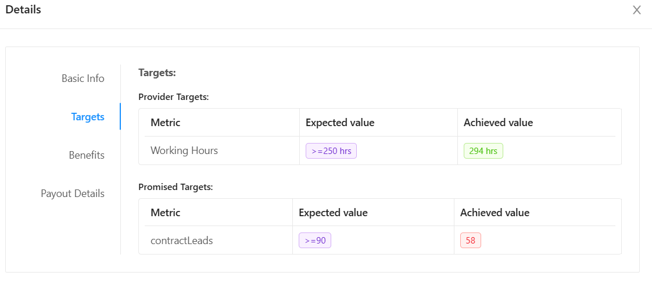Open the Basic Info tab
This screenshot has height=290, width=652.
pos(83,78)
